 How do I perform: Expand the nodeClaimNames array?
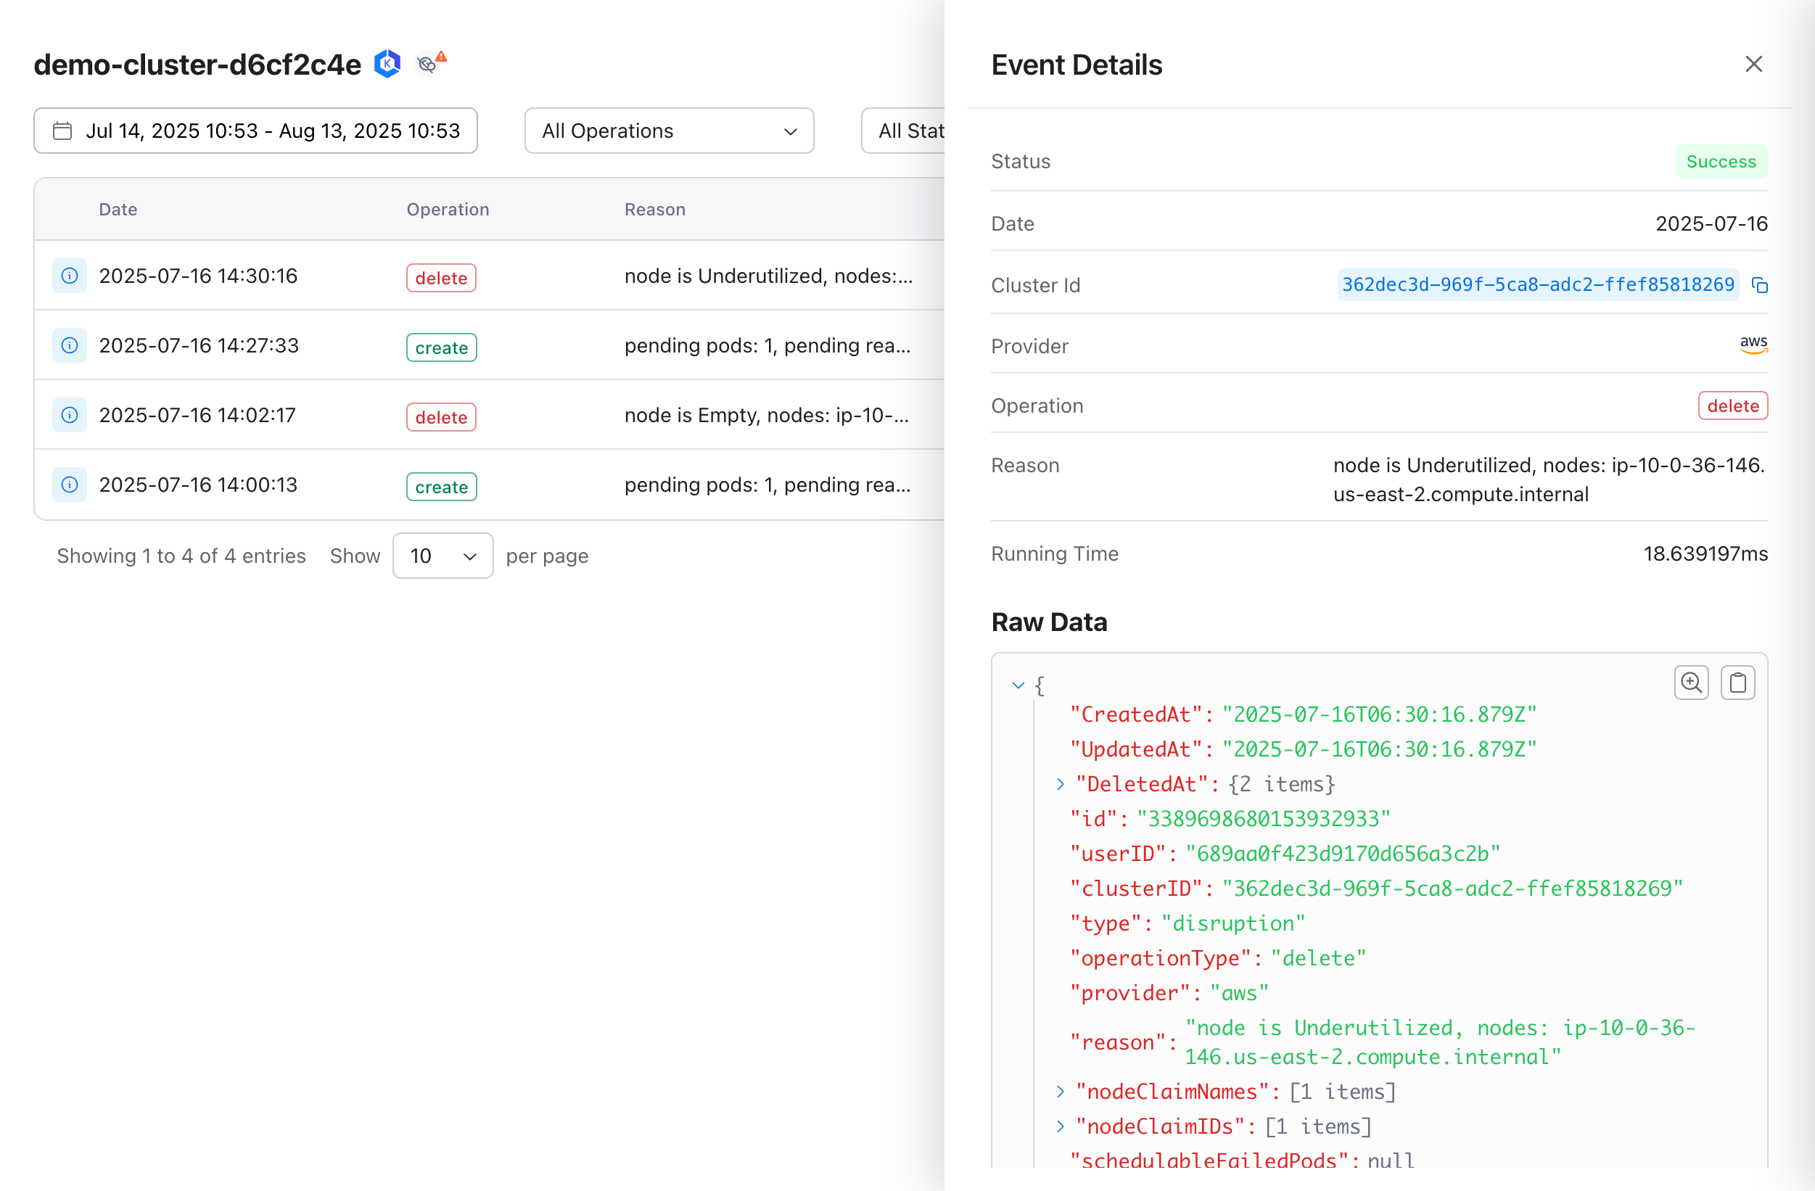coord(1060,1092)
